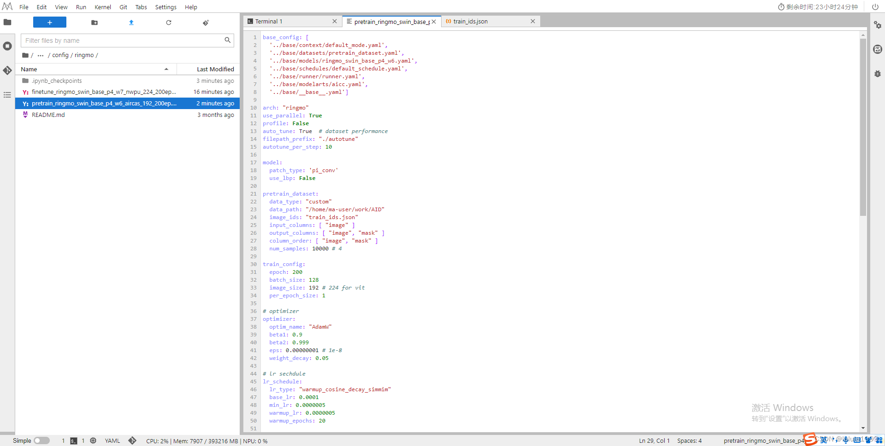
Task: Click the kernel chip status icon
Action: click(93, 440)
